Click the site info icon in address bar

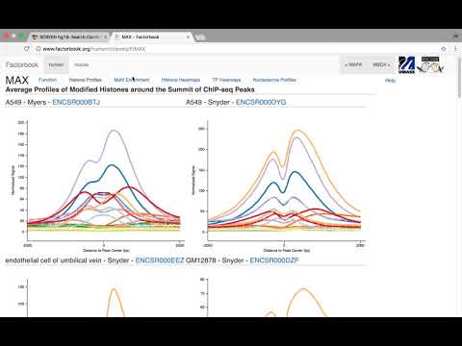(x=38, y=49)
